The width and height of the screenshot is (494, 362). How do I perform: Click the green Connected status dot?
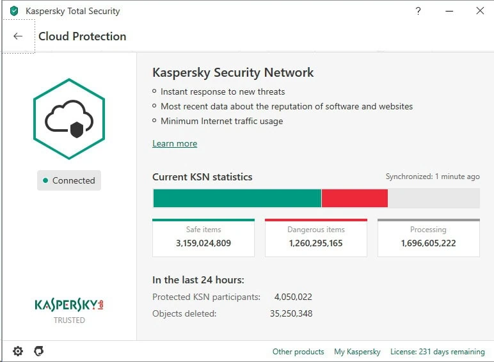click(45, 181)
